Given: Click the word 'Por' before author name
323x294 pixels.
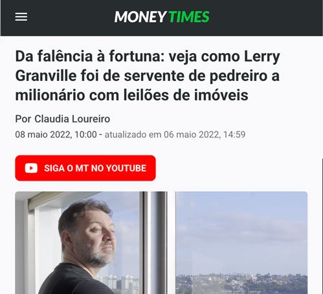Looking at the screenshot, I should point(23,119).
